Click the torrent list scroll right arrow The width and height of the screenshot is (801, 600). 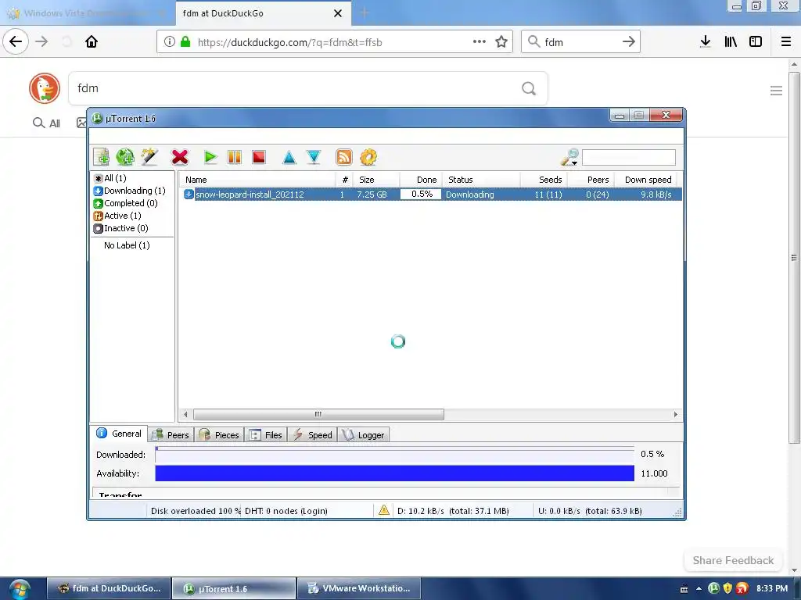(675, 414)
